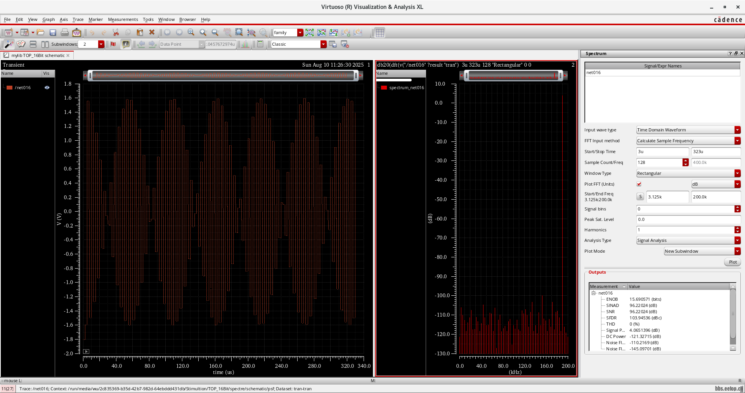
Task: Open the family trace mode dropdown
Action: [300, 33]
